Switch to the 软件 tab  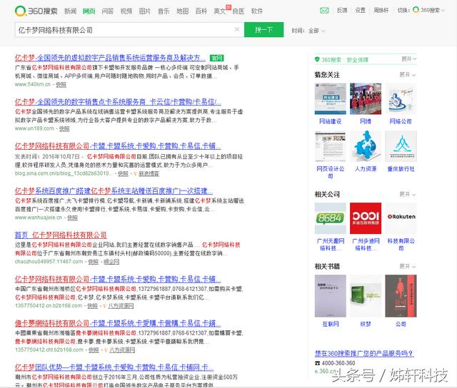(x=257, y=11)
